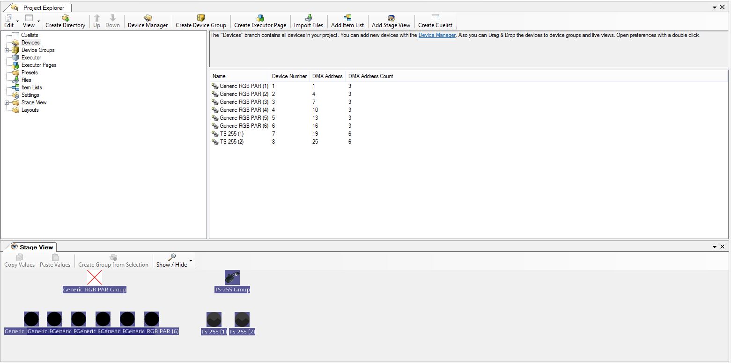Expand the Stage View tree node
This screenshot has height=363, width=731.
tap(7, 102)
